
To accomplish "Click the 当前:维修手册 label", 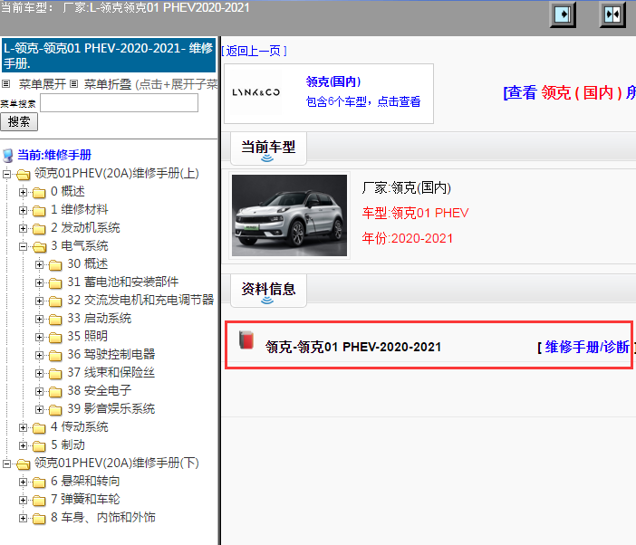I will [x=54, y=155].
